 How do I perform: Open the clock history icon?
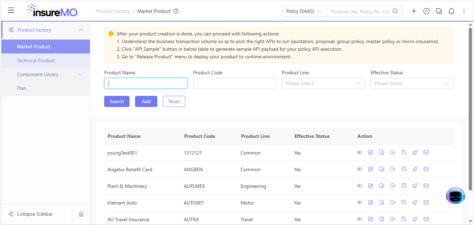click(426, 11)
